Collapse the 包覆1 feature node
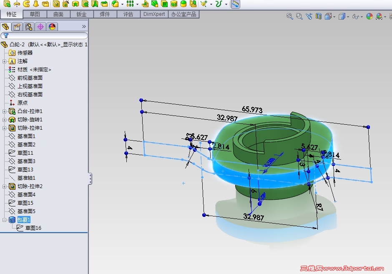Viewport: 392px width, 274px height. pos(4,220)
